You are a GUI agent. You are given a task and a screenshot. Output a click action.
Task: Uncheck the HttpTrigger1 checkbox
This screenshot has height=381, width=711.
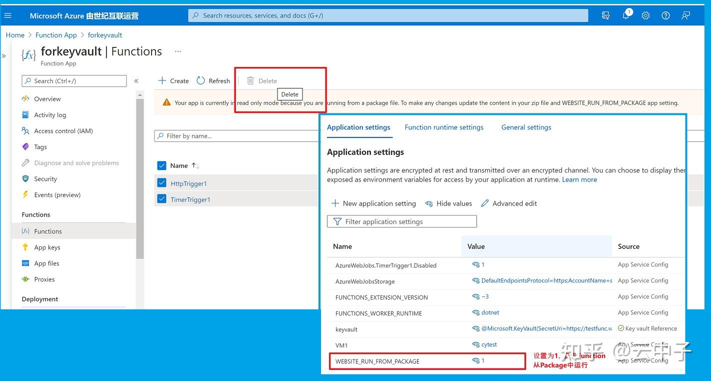pos(161,183)
